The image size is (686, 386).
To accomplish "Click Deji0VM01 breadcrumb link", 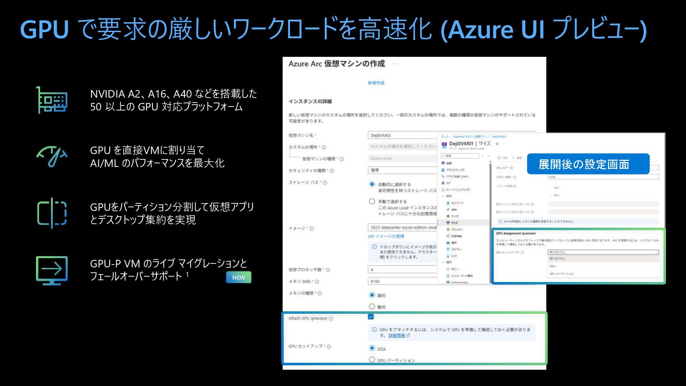I will point(499,137).
